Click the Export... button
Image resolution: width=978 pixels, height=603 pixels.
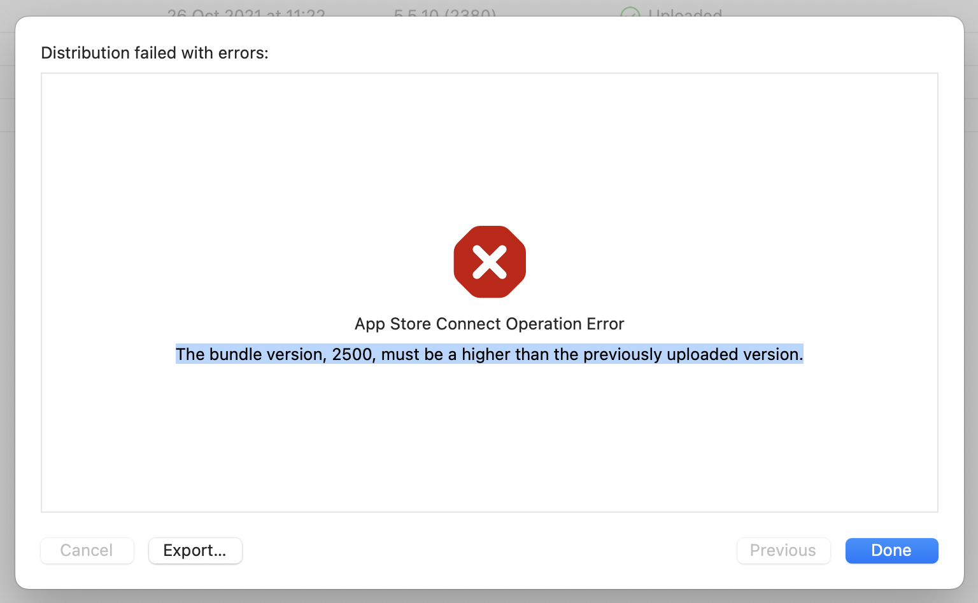[195, 550]
